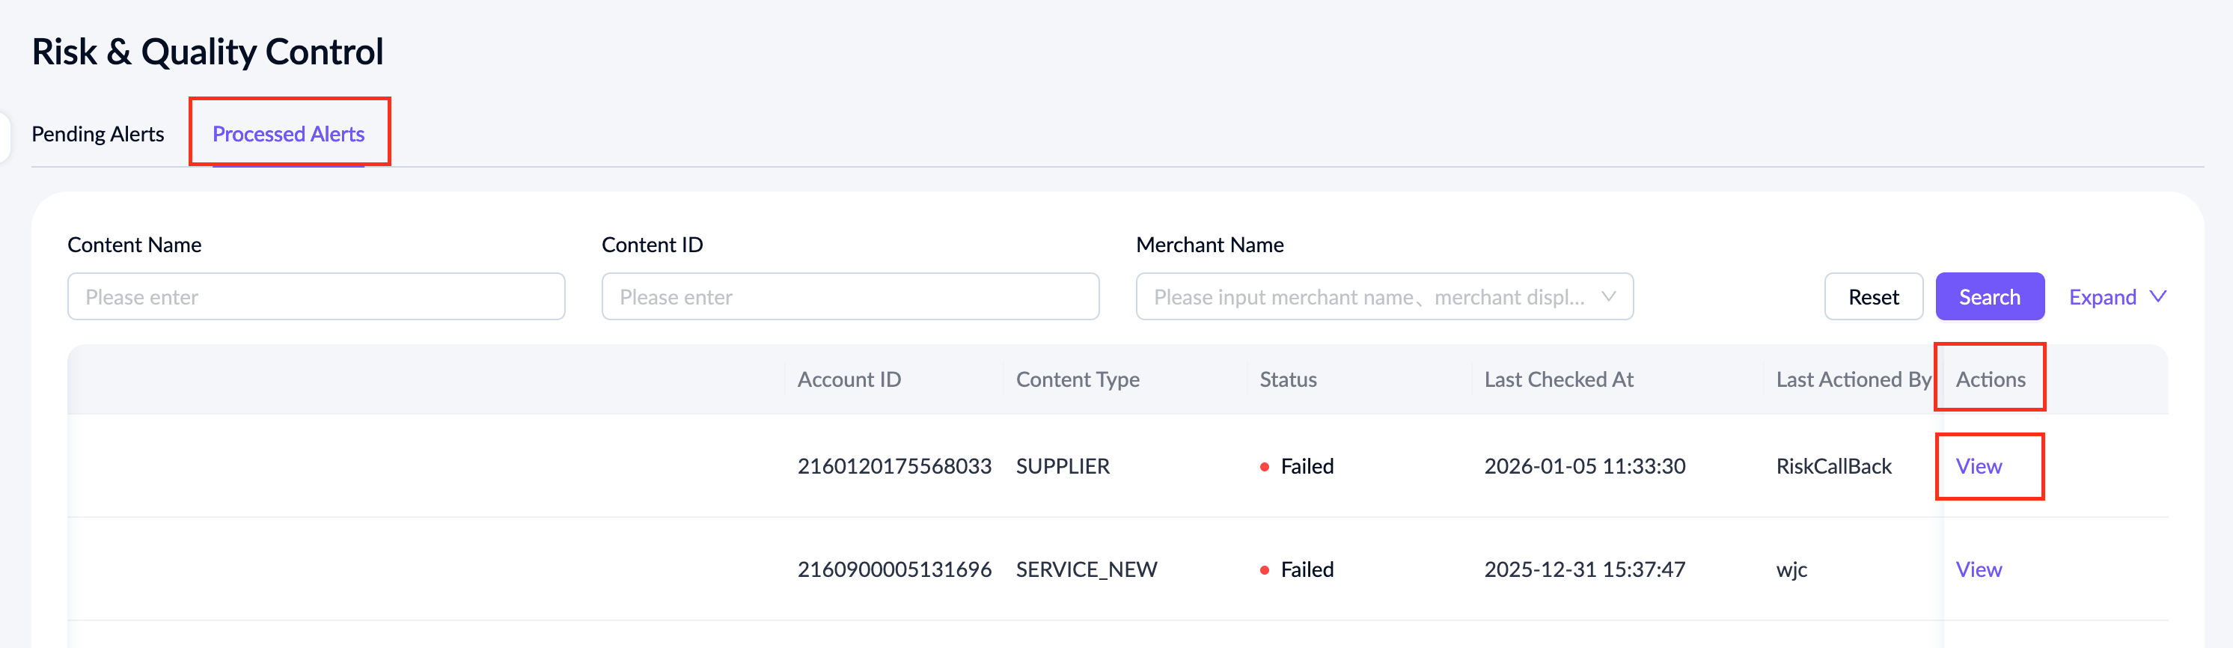Expand the additional search filters
Viewport: 2233px width, 648px height.
[2102, 297]
